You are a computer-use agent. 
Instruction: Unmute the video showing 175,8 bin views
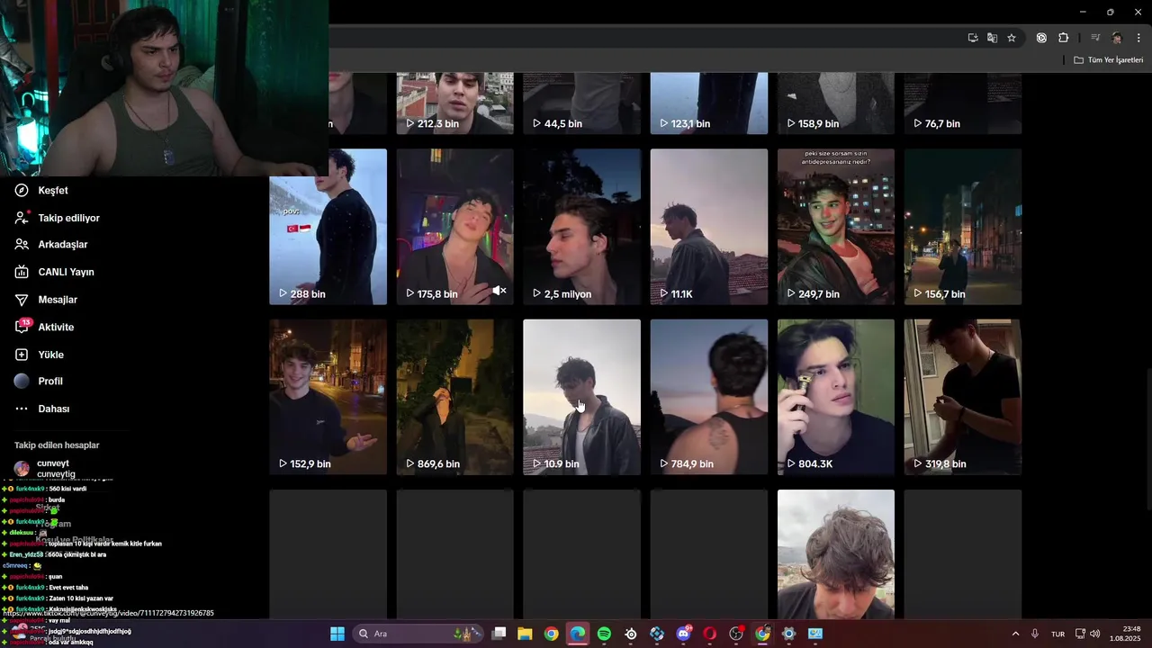499,291
